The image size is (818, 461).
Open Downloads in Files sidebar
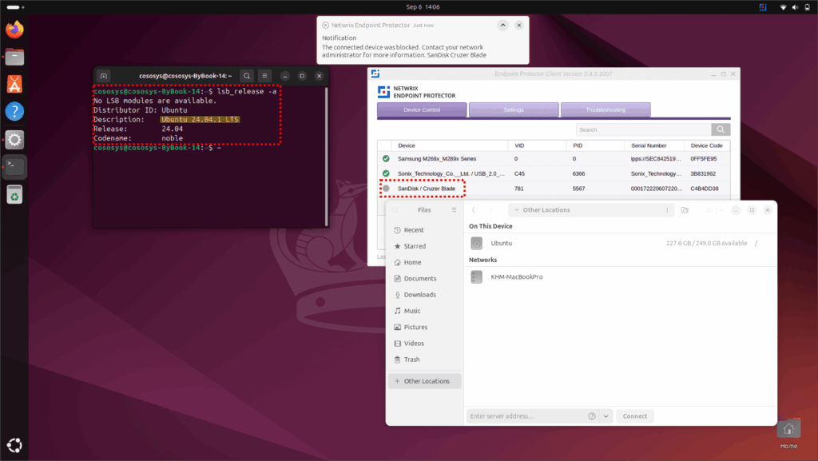coord(425,295)
